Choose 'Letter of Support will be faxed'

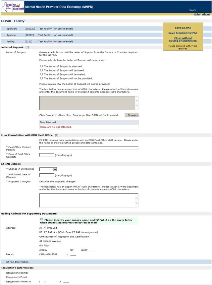[x=41, y=70]
